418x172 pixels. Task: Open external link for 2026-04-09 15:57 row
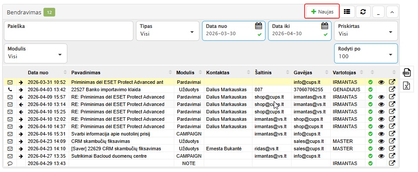point(392,97)
